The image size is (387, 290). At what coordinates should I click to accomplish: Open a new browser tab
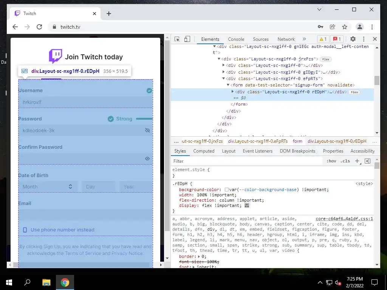(109, 14)
